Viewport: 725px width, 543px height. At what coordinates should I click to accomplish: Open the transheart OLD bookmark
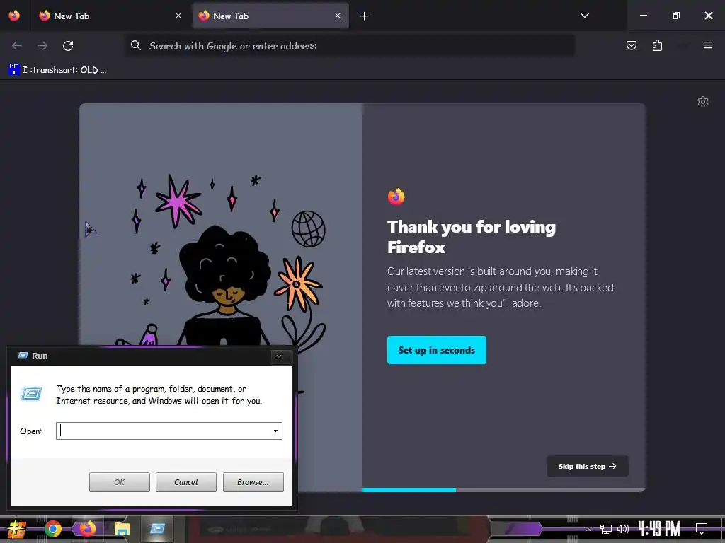[58, 70]
